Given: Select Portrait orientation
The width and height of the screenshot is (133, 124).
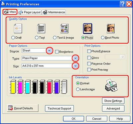Looking at the screenshot, I should tap(78, 83).
